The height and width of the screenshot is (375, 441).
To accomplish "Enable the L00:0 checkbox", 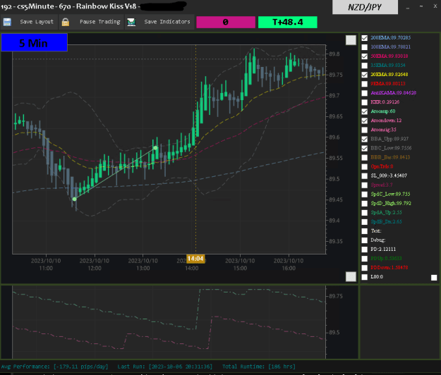I will 365,277.
